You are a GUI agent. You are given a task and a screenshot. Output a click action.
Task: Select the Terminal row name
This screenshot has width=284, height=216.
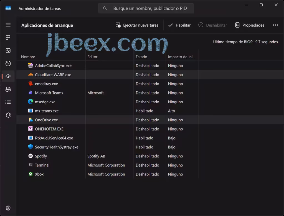[42, 165]
